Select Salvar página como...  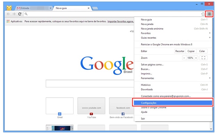pyautogui.click(x=173, y=64)
